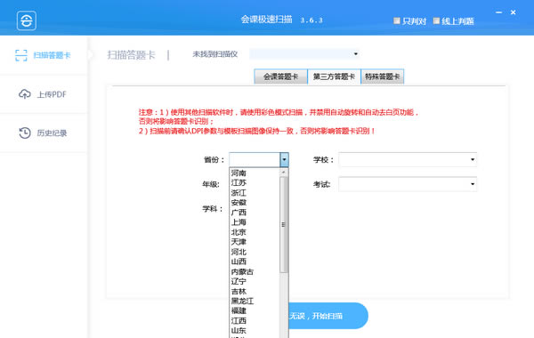Switch to 会课答题卡 tab
The height and width of the screenshot is (338, 534).
point(281,76)
